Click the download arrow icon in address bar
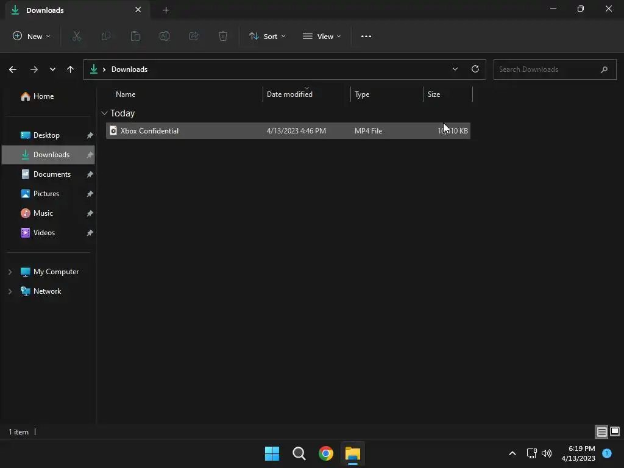 coord(93,69)
